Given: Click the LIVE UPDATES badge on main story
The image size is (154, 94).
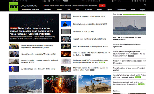Looking at the screenshot, I should [14, 28].
